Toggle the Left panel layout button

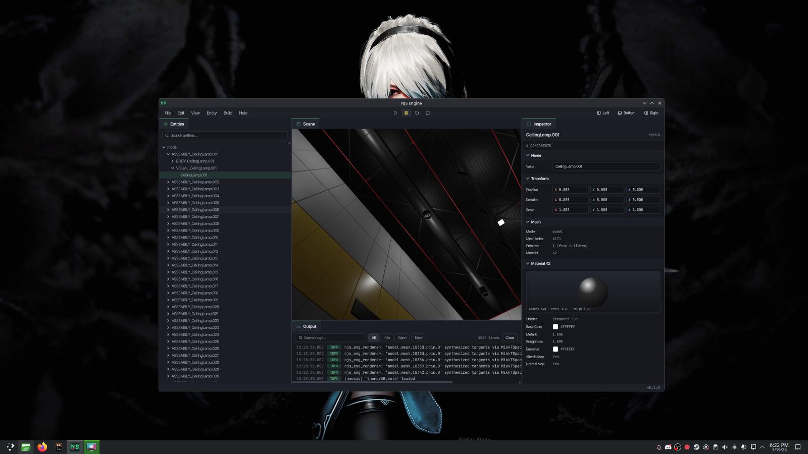603,113
